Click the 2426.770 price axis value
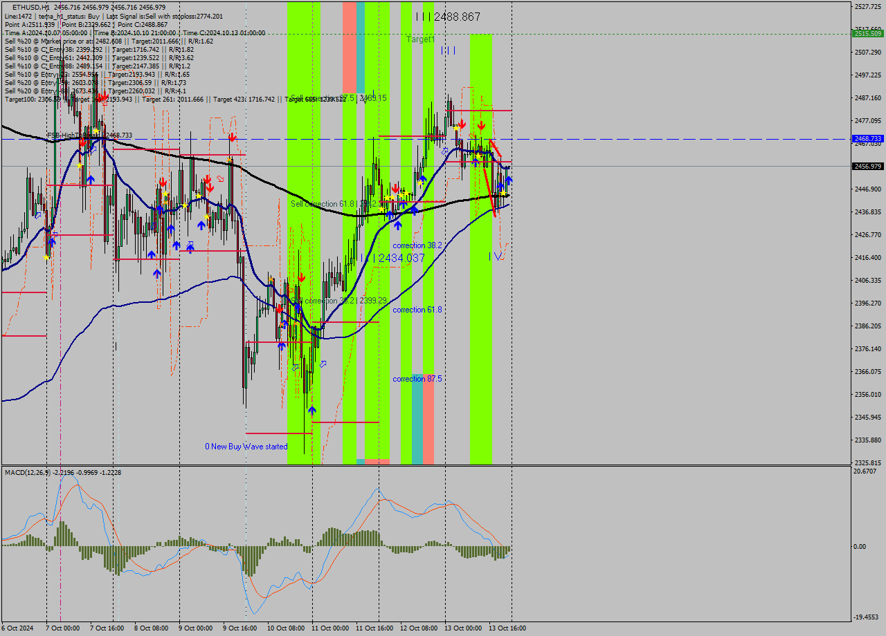Viewport: 886px width, 636px height. coord(867,234)
